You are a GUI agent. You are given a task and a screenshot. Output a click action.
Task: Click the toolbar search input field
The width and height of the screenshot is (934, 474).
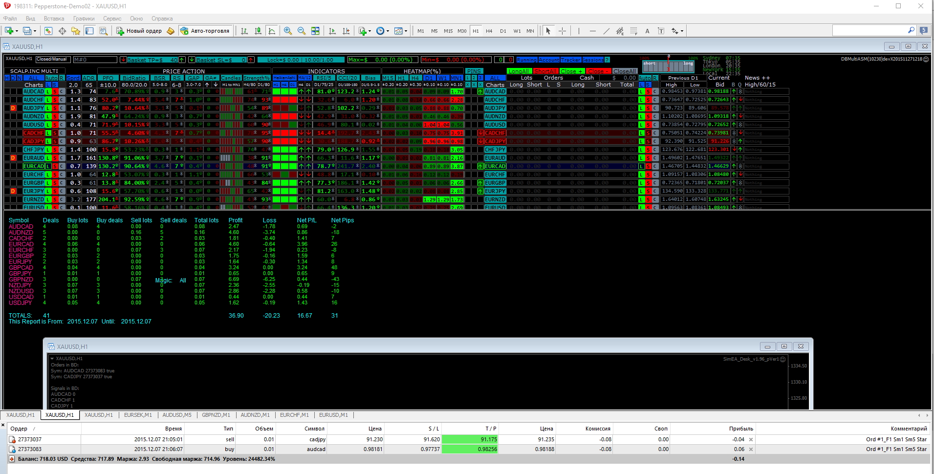point(869,30)
